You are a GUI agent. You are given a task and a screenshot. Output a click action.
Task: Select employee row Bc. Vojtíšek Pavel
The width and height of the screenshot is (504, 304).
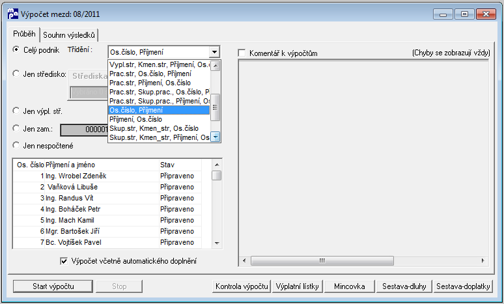coord(107,242)
